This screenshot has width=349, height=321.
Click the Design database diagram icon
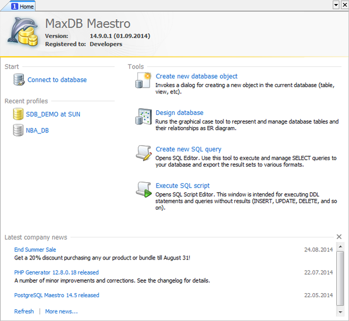pos(144,117)
